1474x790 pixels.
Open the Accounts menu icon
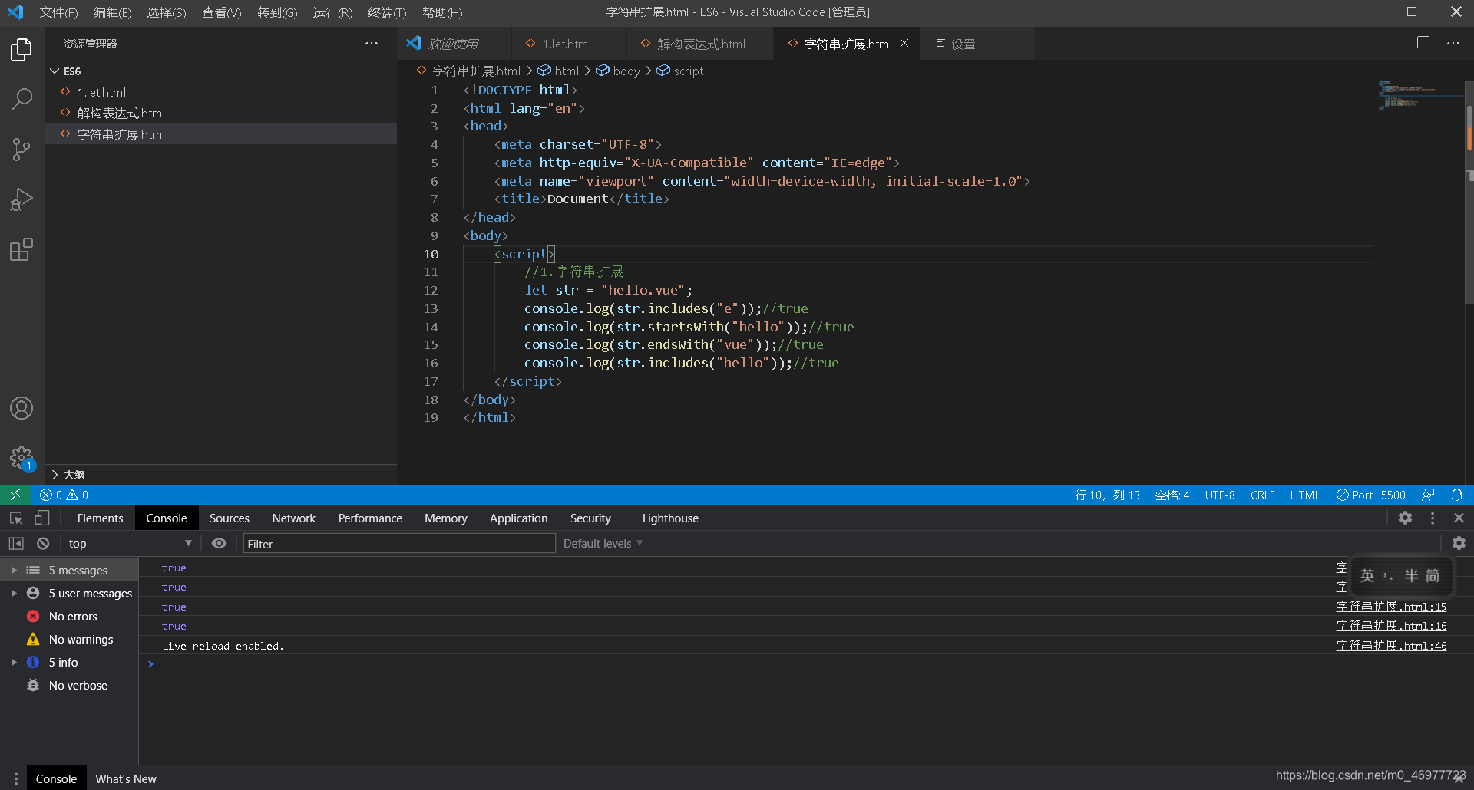coord(21,408)
